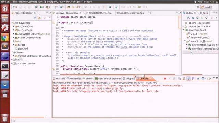Toggle Show Console on standard out
The width and height of the screenshot is (219, 123).
[189, 79]
